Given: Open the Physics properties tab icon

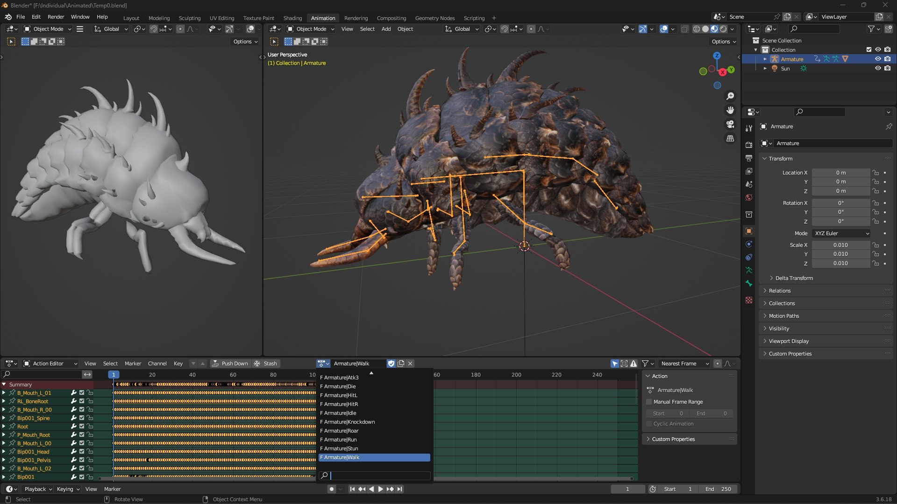Looking at the screenshot, I should pyautogui.click(x=749, y=244).
